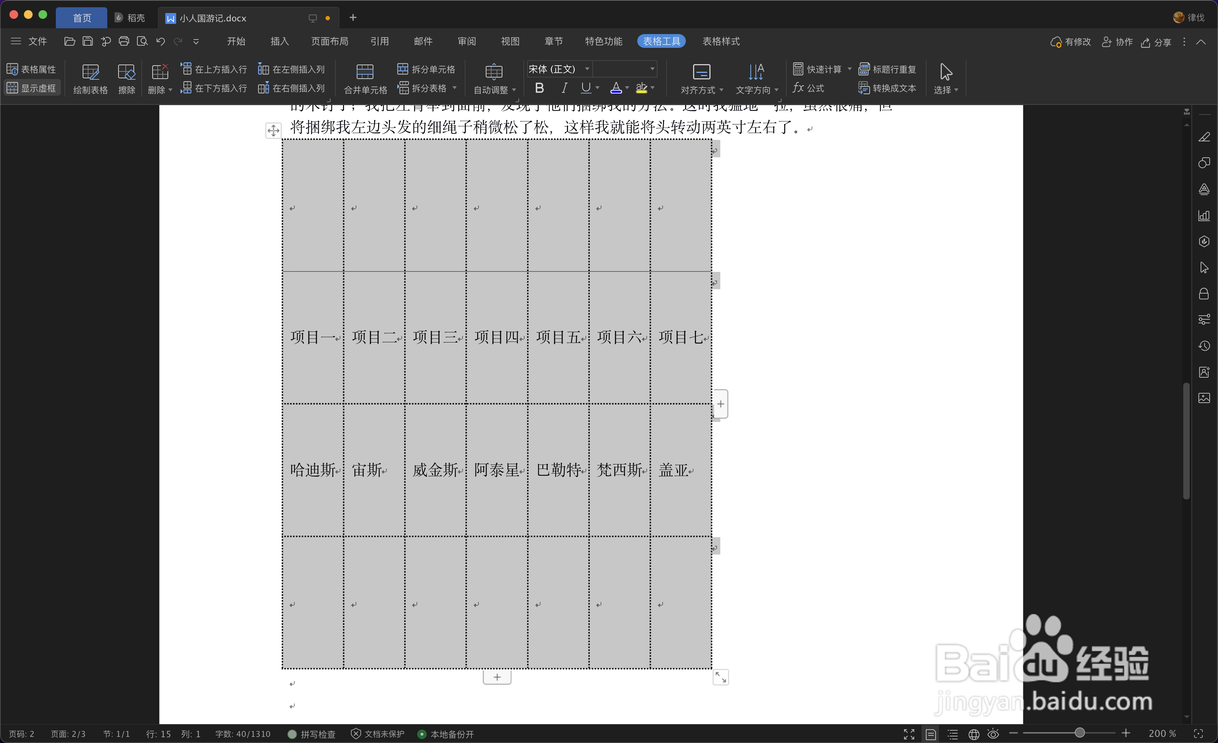Screen dimensions: 1218x743
Task: Switch to the Insert (插入) tab
Action: tap(279, 41)
